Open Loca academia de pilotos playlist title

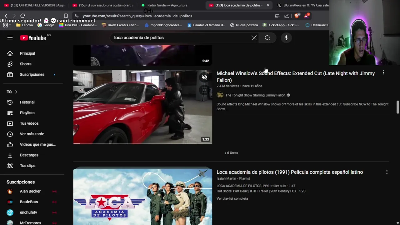[x=290, y=172]
